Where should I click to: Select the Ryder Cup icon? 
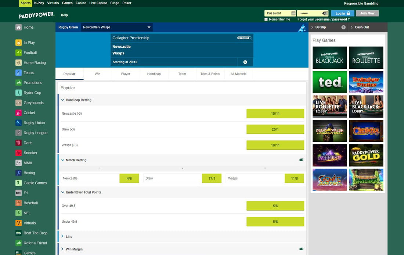[x=19, y=93]
